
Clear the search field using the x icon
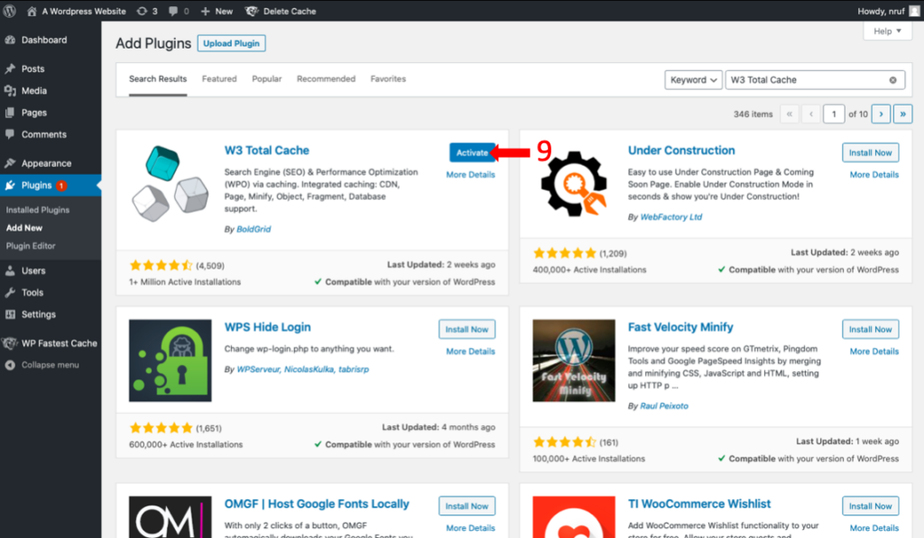click(892, 79)
